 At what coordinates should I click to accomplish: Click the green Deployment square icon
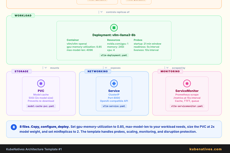[x=114, y=28]
